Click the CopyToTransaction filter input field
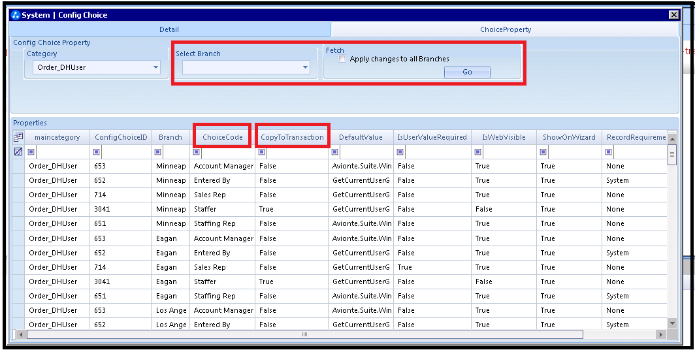This screenshot has height=352, width=695. pyautogui.click(x=297, y=152)
